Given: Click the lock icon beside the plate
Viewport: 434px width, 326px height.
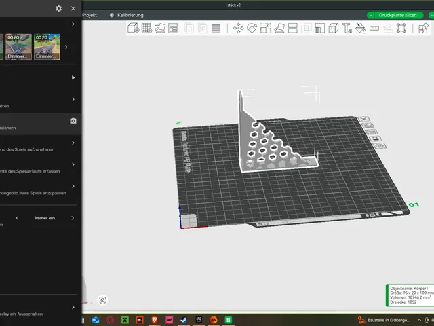Looking at the screenshot, I should [x=376, y=139].
